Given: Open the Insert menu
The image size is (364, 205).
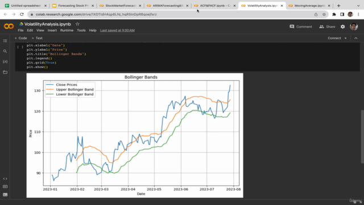Looking at the screenshot, I should tap(52, 30).
